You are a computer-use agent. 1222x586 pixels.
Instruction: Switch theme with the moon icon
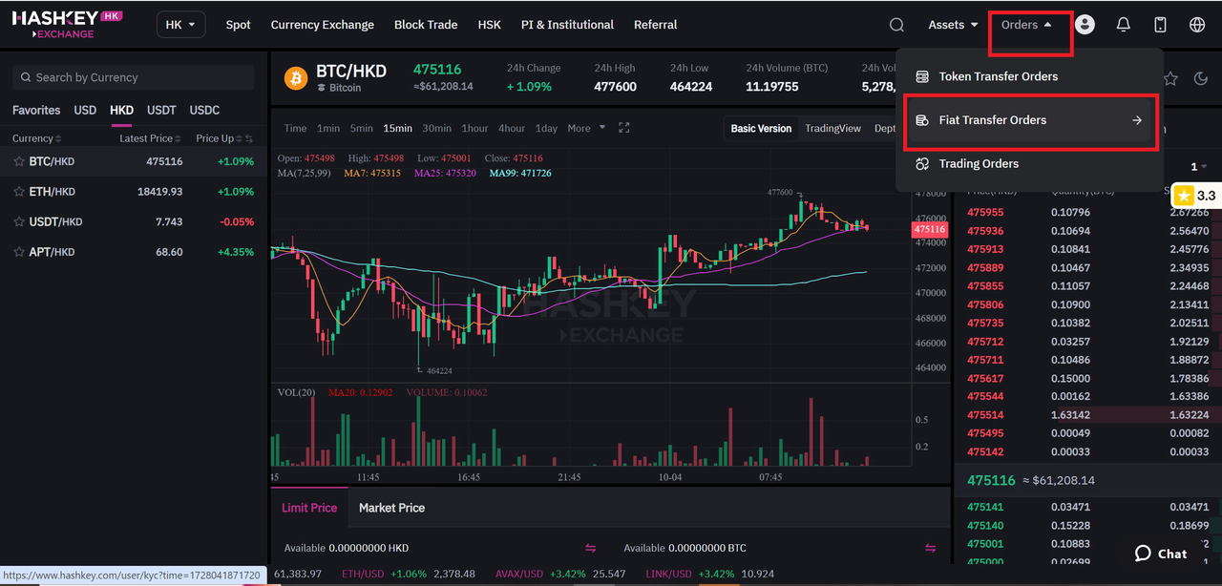pos(1201,78)
